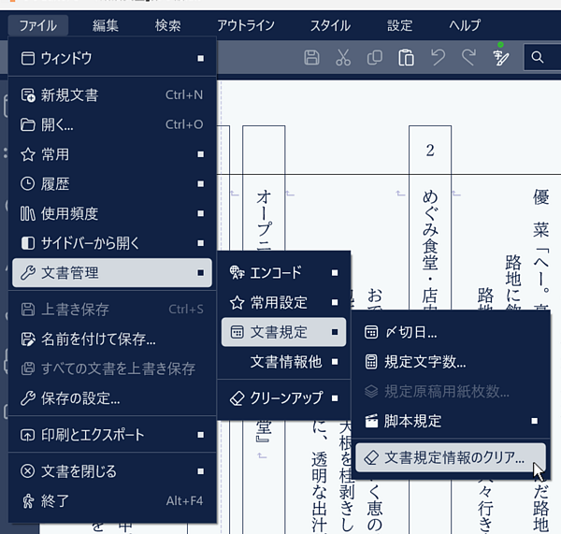Screen dimensions: 561x534
Task: Expand the 脚本規定 submenu
Action: click(451, 421)
